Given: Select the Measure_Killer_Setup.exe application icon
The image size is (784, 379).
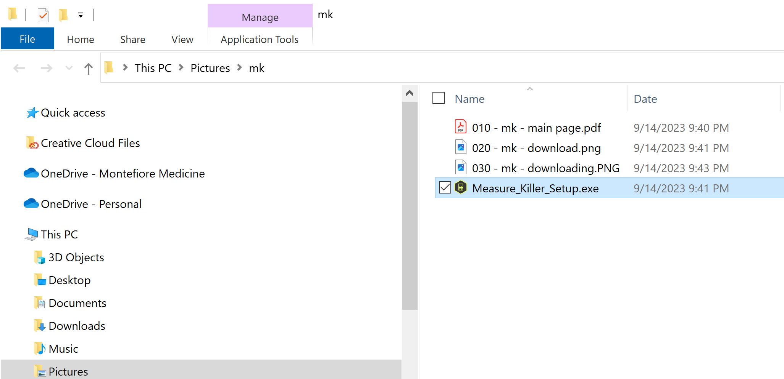Looking at the screenshot, I should coord(461,188).
